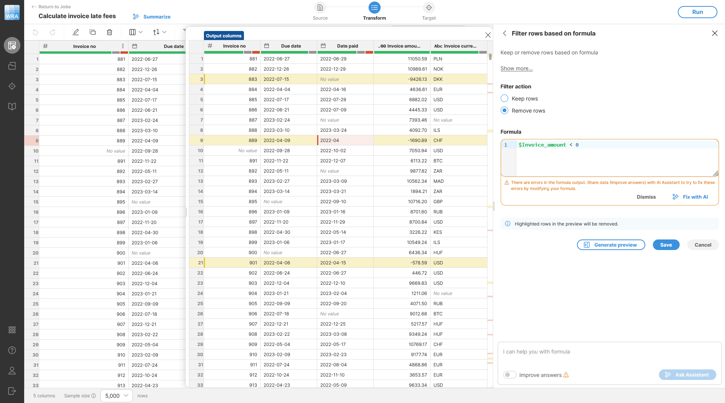Click the -578.59 invoice amount cell

pyautogui.click(x=402, y=263)
